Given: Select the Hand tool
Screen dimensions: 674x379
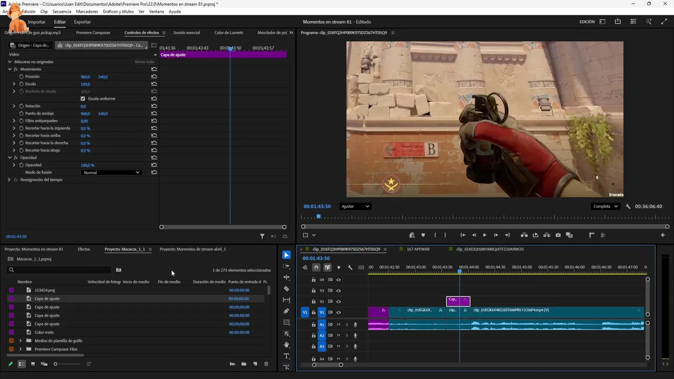Looking at the screenshot, I should (x=286, y=345).
